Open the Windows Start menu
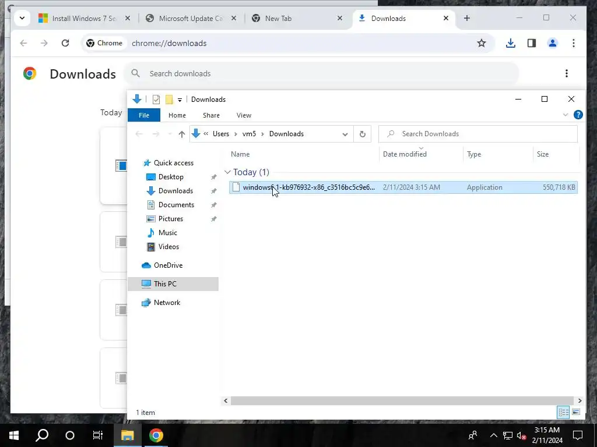The width and height of the screenshot is (597, 447). 14,435
